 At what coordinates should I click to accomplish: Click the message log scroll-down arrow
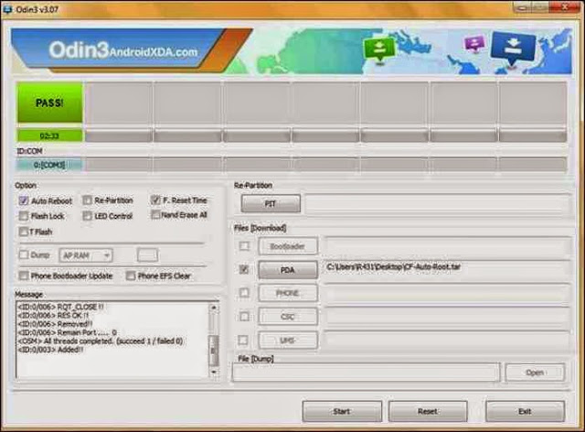coord(214,373)
